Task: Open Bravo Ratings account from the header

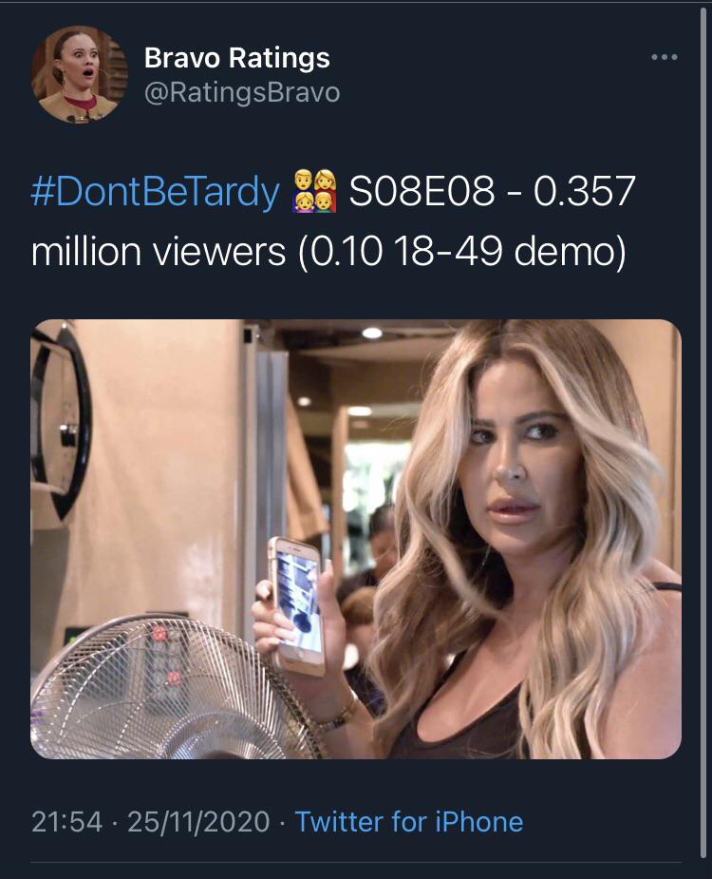Action: 235,59
